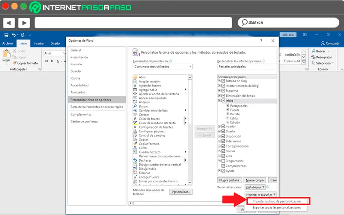This screenshot has width=344, height=215.
Task: Toggle bold N in the ribbon
Action: (x=46, y=61)
